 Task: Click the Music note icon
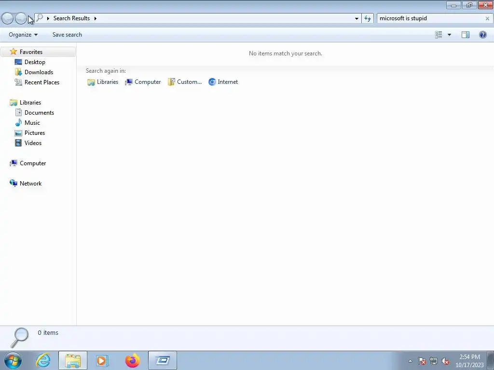click(18, 122)
